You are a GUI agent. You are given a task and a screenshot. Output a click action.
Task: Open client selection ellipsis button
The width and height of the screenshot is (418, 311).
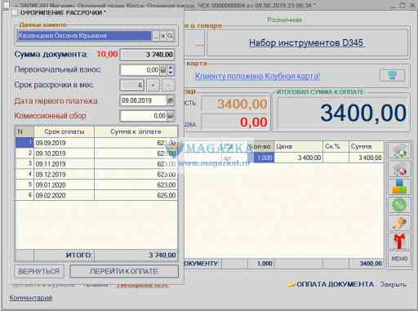click(156, 36)
